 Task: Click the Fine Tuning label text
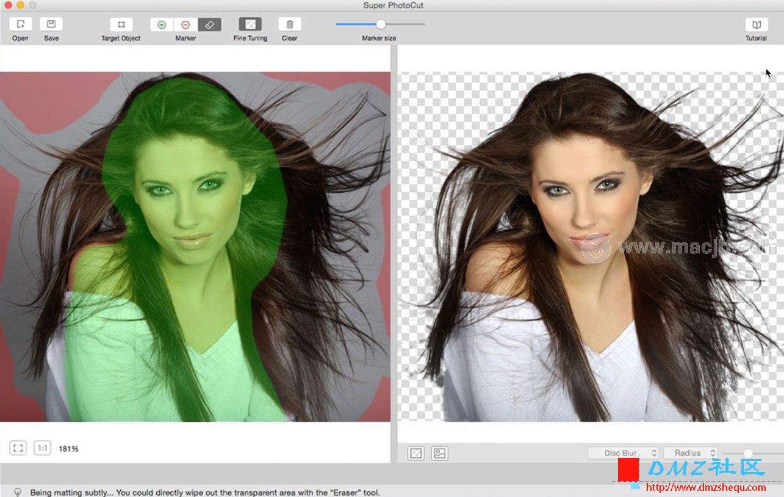250,38
